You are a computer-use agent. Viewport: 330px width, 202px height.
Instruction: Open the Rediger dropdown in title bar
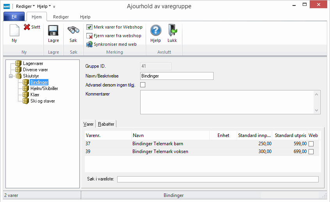[x=25, y=6]
